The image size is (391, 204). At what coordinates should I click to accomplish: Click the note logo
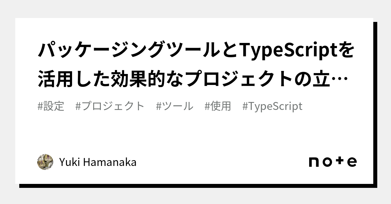[x=333, y=162]
